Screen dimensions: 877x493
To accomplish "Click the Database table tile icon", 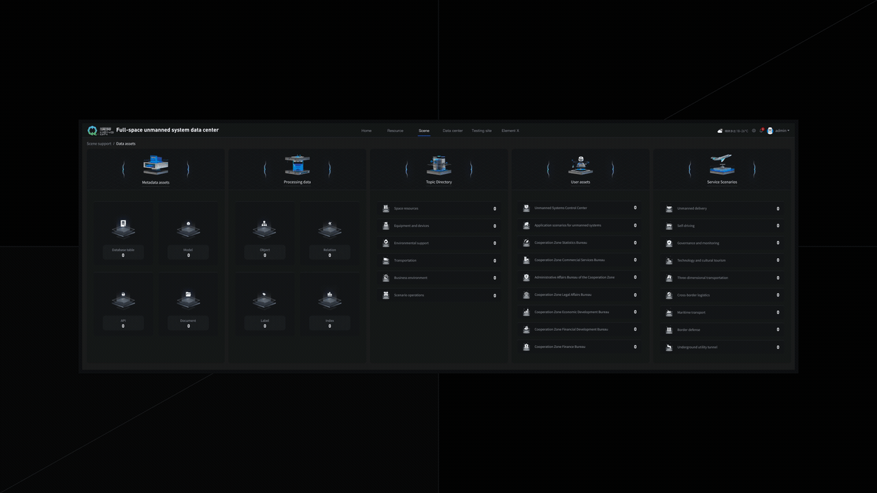I will [123, 227].
